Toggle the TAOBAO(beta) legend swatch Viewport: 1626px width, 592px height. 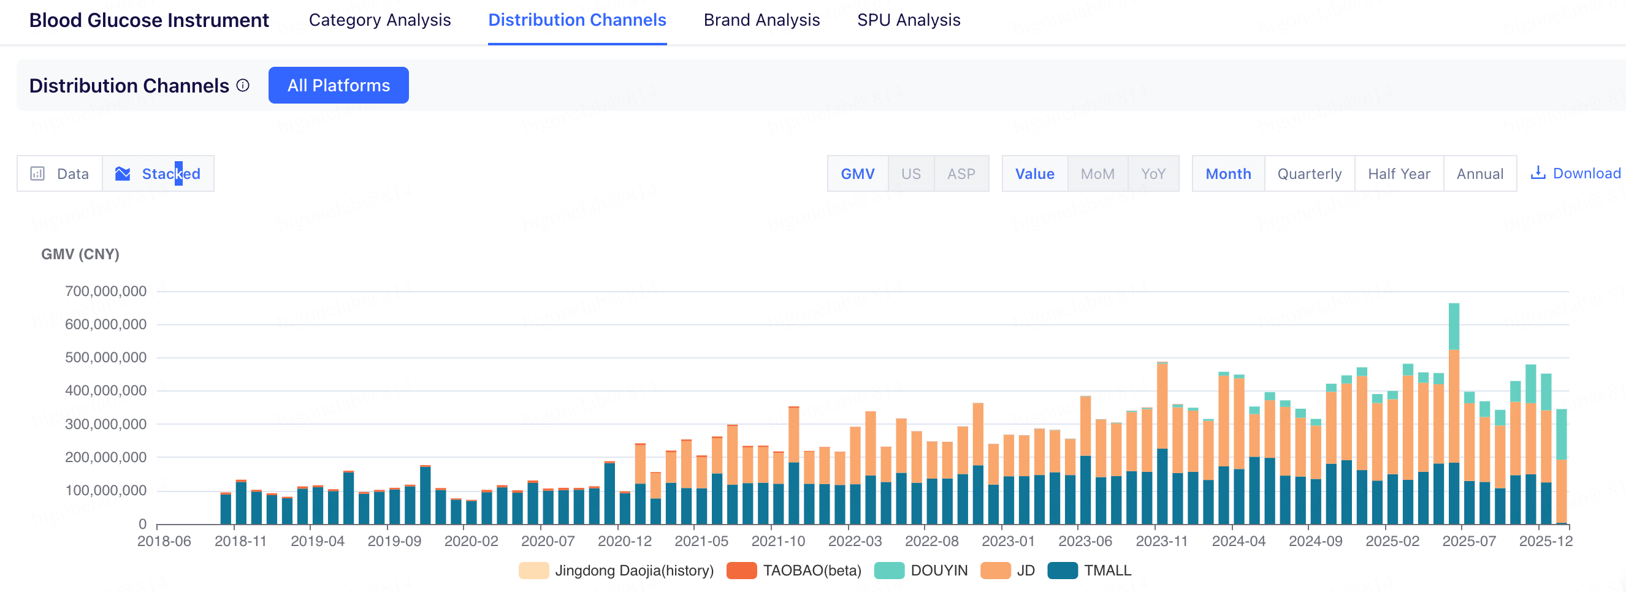[742, 571]
